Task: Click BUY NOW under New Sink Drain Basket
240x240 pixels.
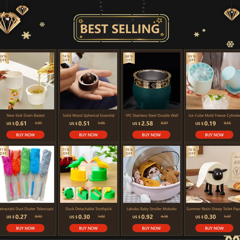Action: 25,135
